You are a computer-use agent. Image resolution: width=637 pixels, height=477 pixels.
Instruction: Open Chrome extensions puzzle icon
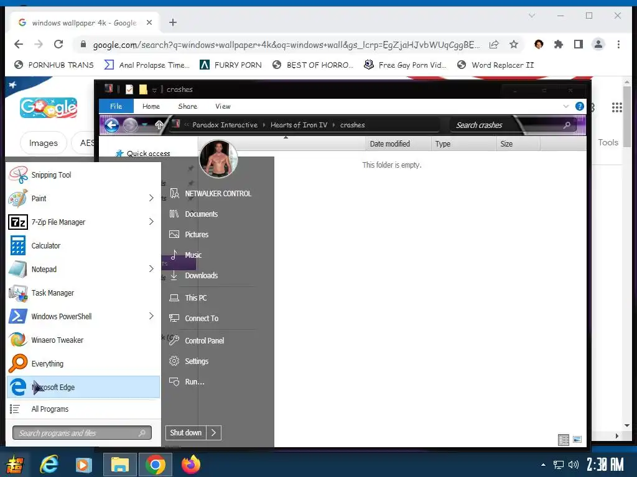tap(559, 44)
